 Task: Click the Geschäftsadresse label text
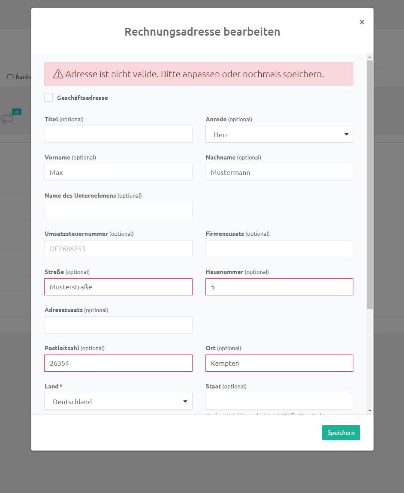point(82,98)
